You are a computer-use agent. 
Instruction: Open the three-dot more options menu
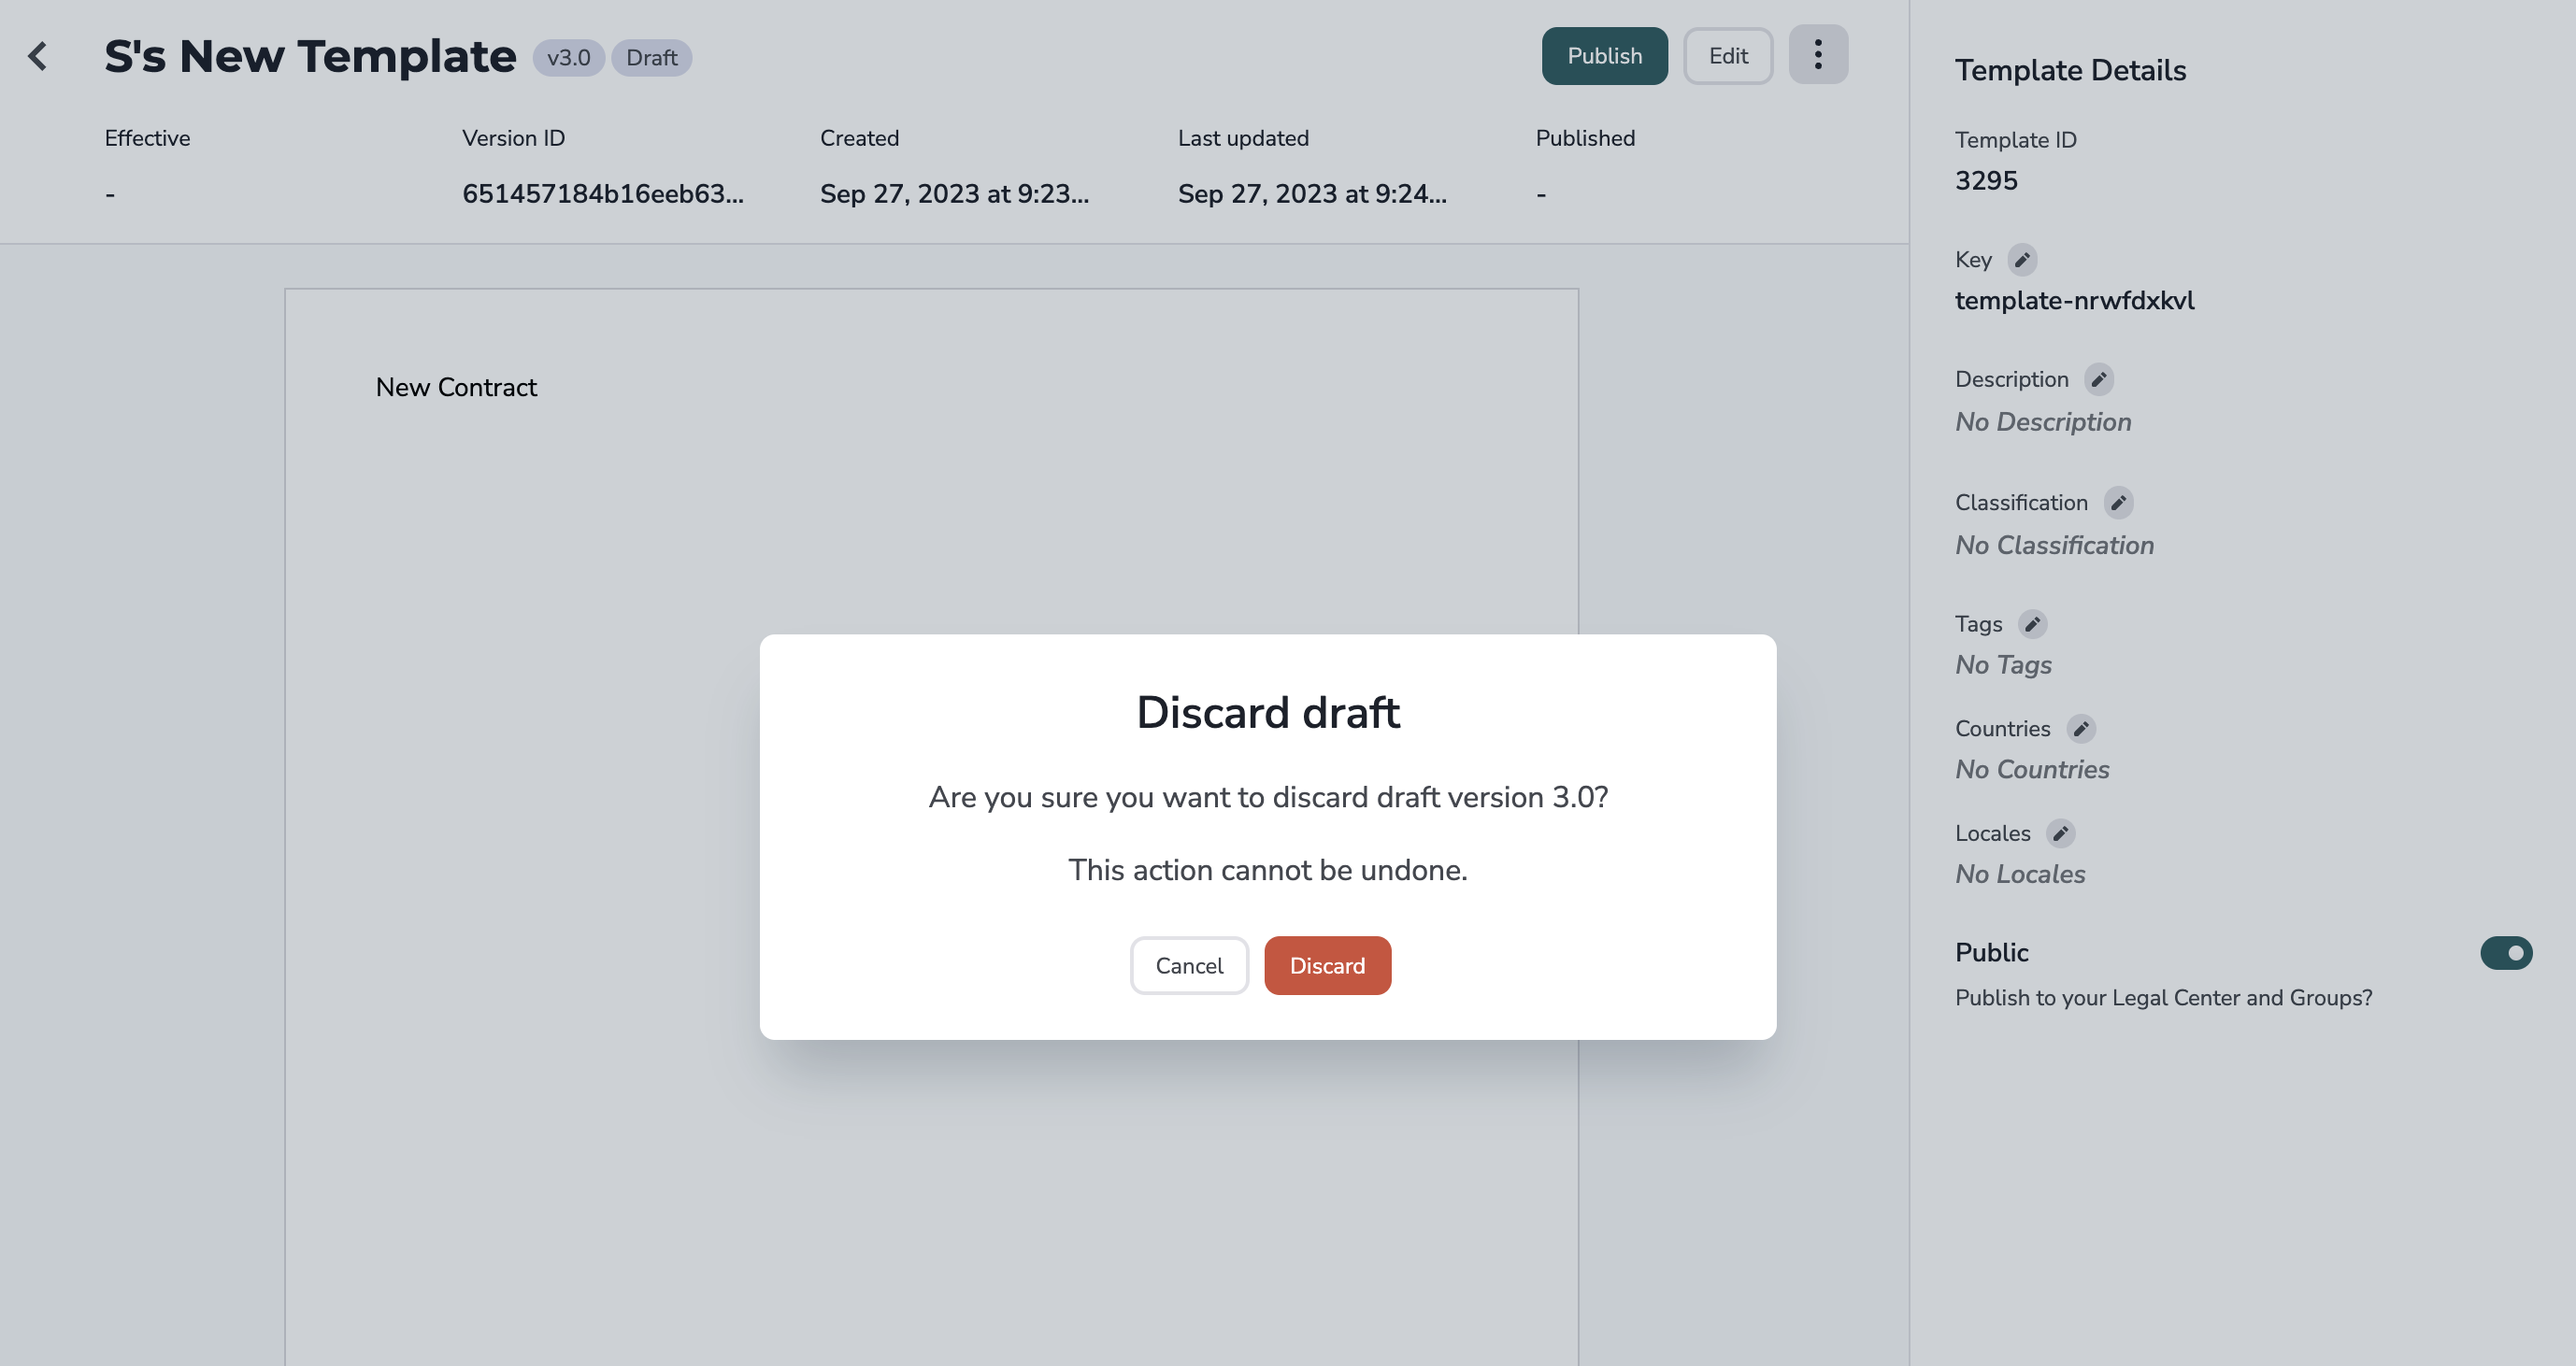[x=1818, y=55]
